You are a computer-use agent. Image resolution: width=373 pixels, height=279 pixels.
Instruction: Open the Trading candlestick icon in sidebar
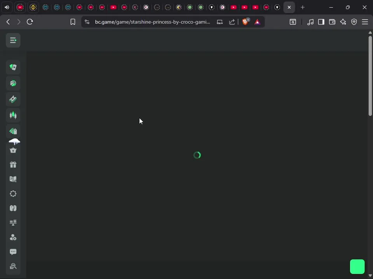pyautogui.click(x=13, y=115)
